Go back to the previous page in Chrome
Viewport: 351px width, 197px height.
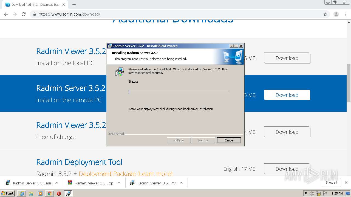coord(6,14)
